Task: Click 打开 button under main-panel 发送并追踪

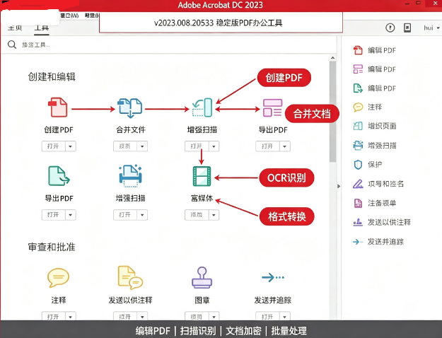Action: coord(267,317)
